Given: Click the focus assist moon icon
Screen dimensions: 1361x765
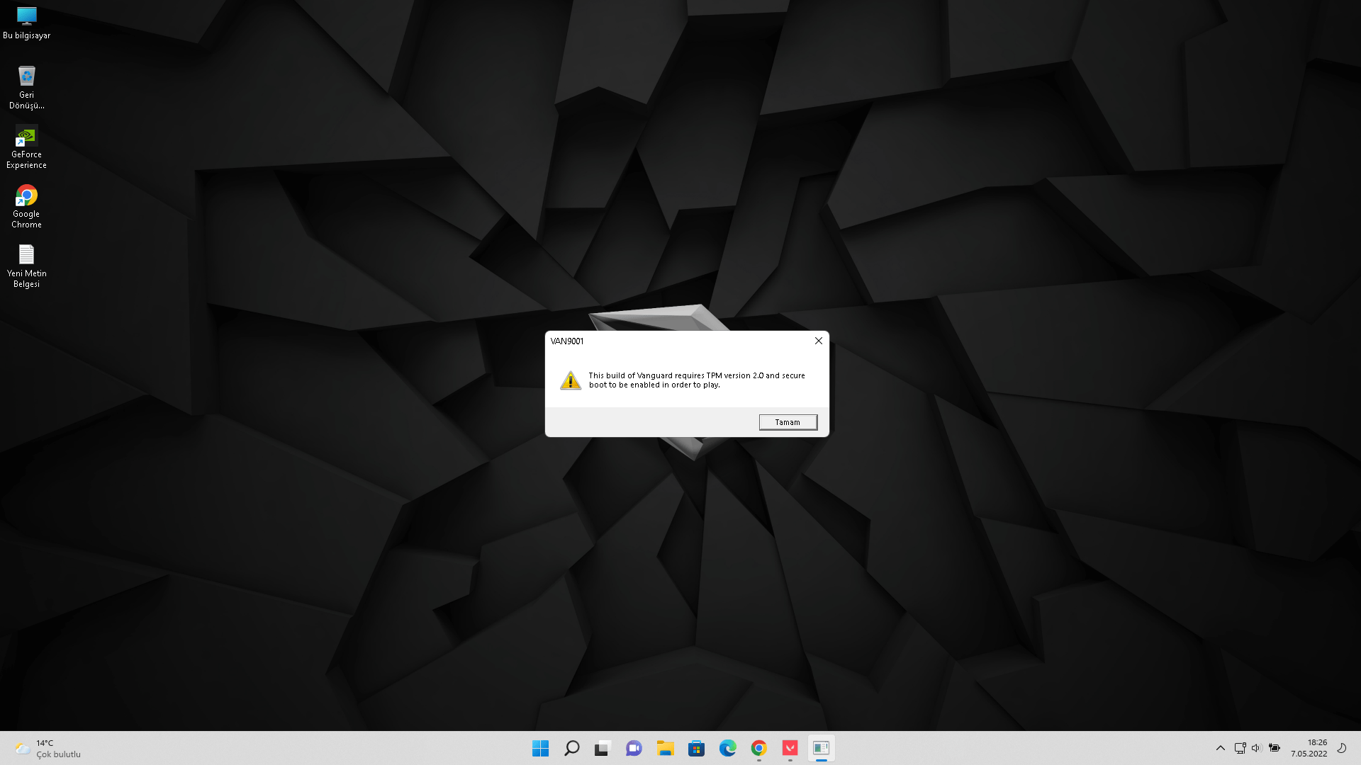Looking at the screenshot, I should tap(1341, 748).
